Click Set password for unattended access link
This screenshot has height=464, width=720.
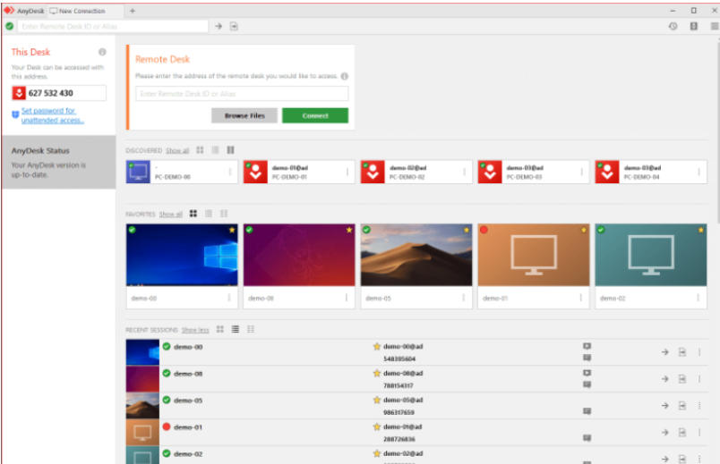(52, 115)
